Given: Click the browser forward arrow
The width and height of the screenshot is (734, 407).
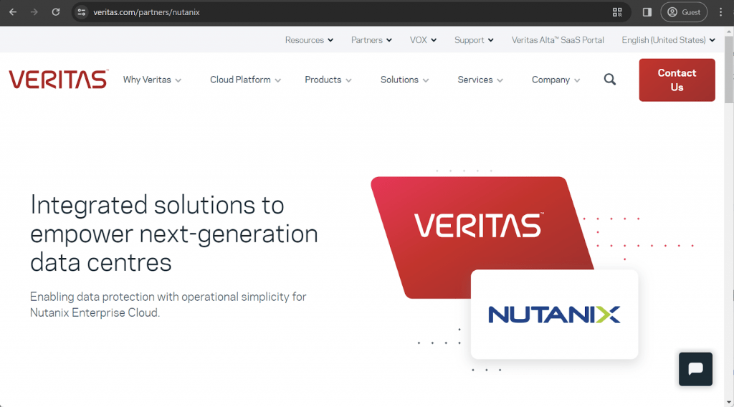Looking at the screenshot, I should [x=34, y=12].
